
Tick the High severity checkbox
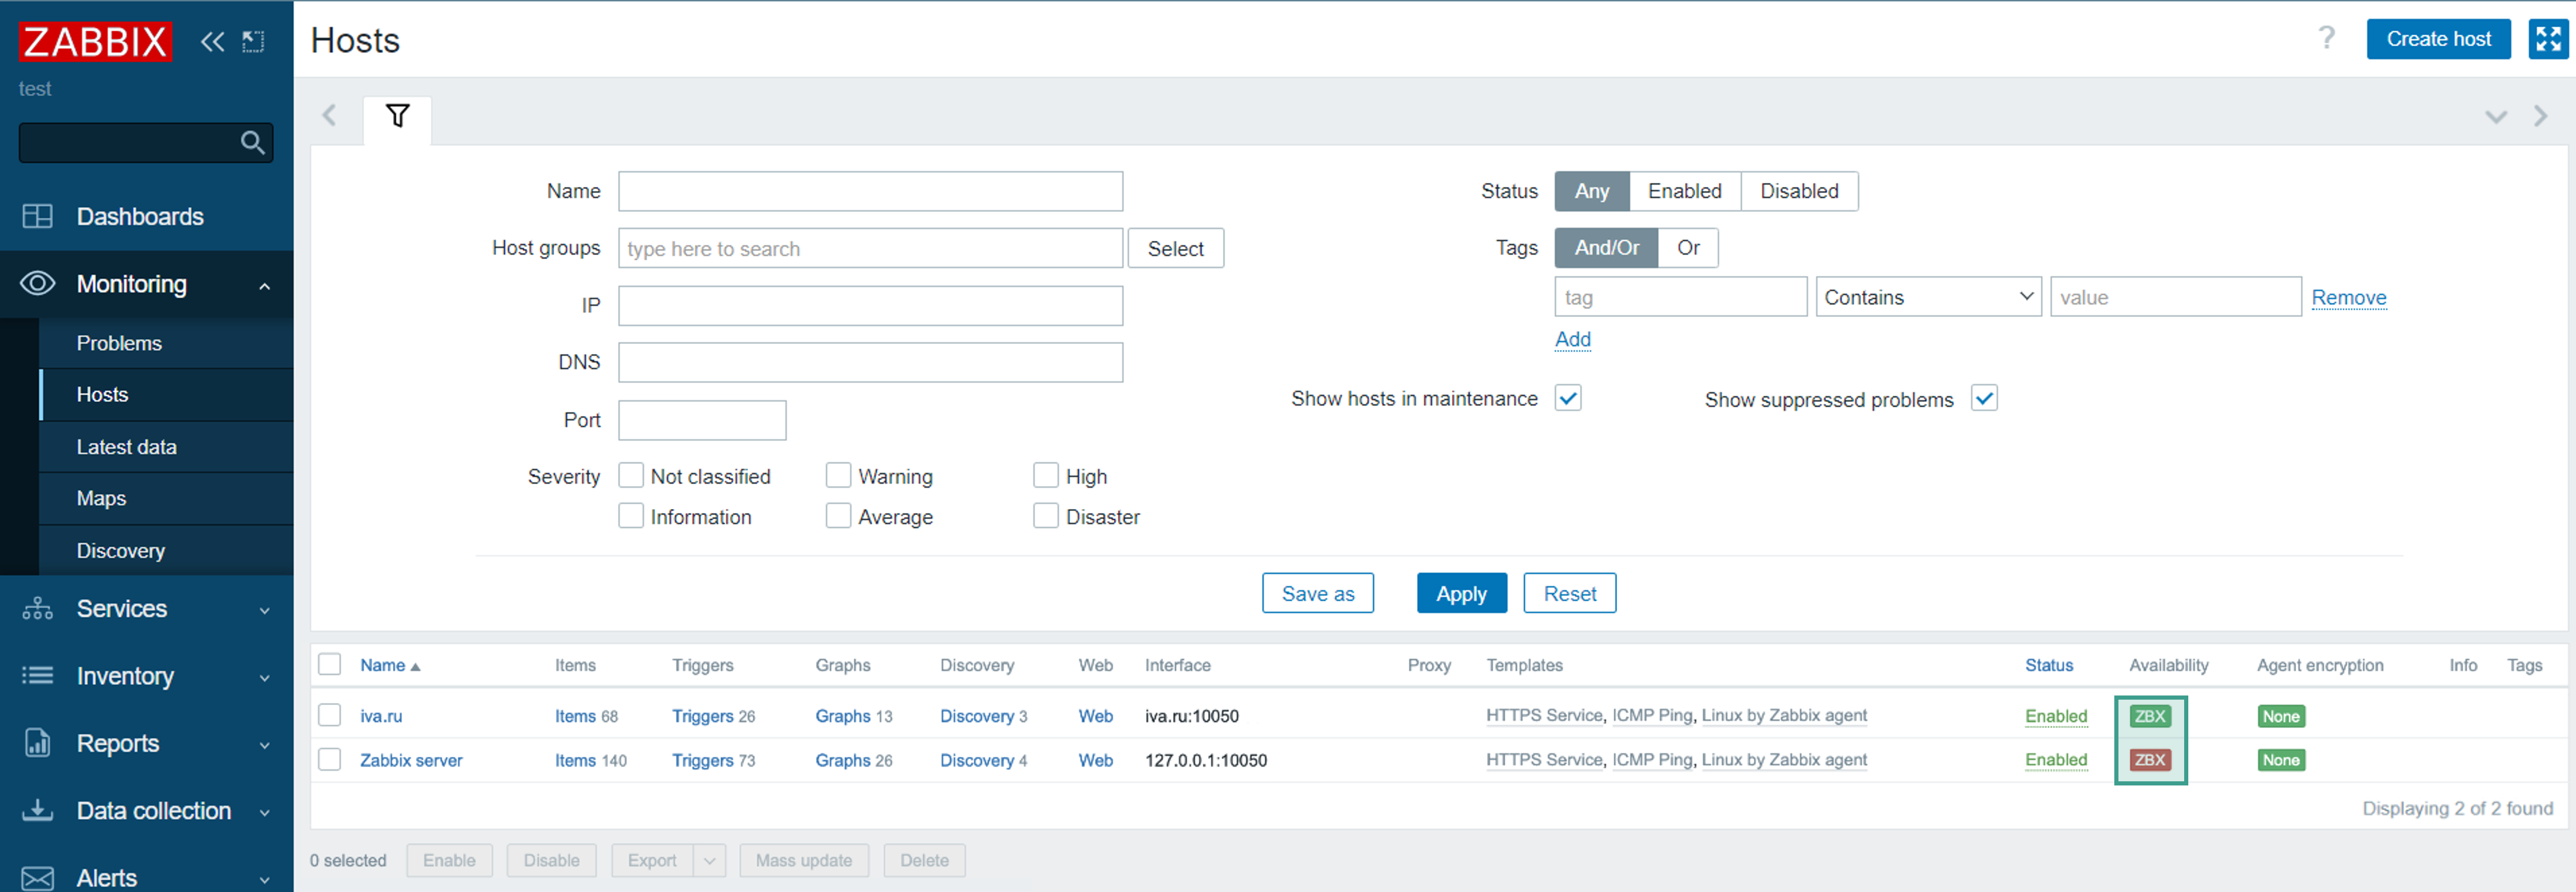[x=1045, y=475]
